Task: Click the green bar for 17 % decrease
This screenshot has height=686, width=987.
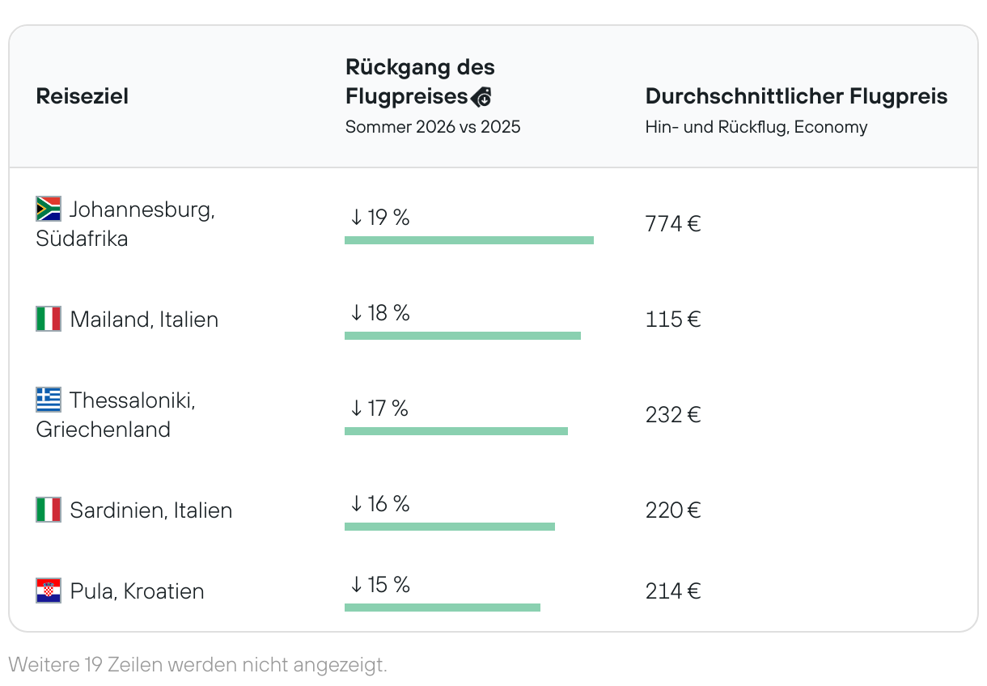Action: point(456,431)
